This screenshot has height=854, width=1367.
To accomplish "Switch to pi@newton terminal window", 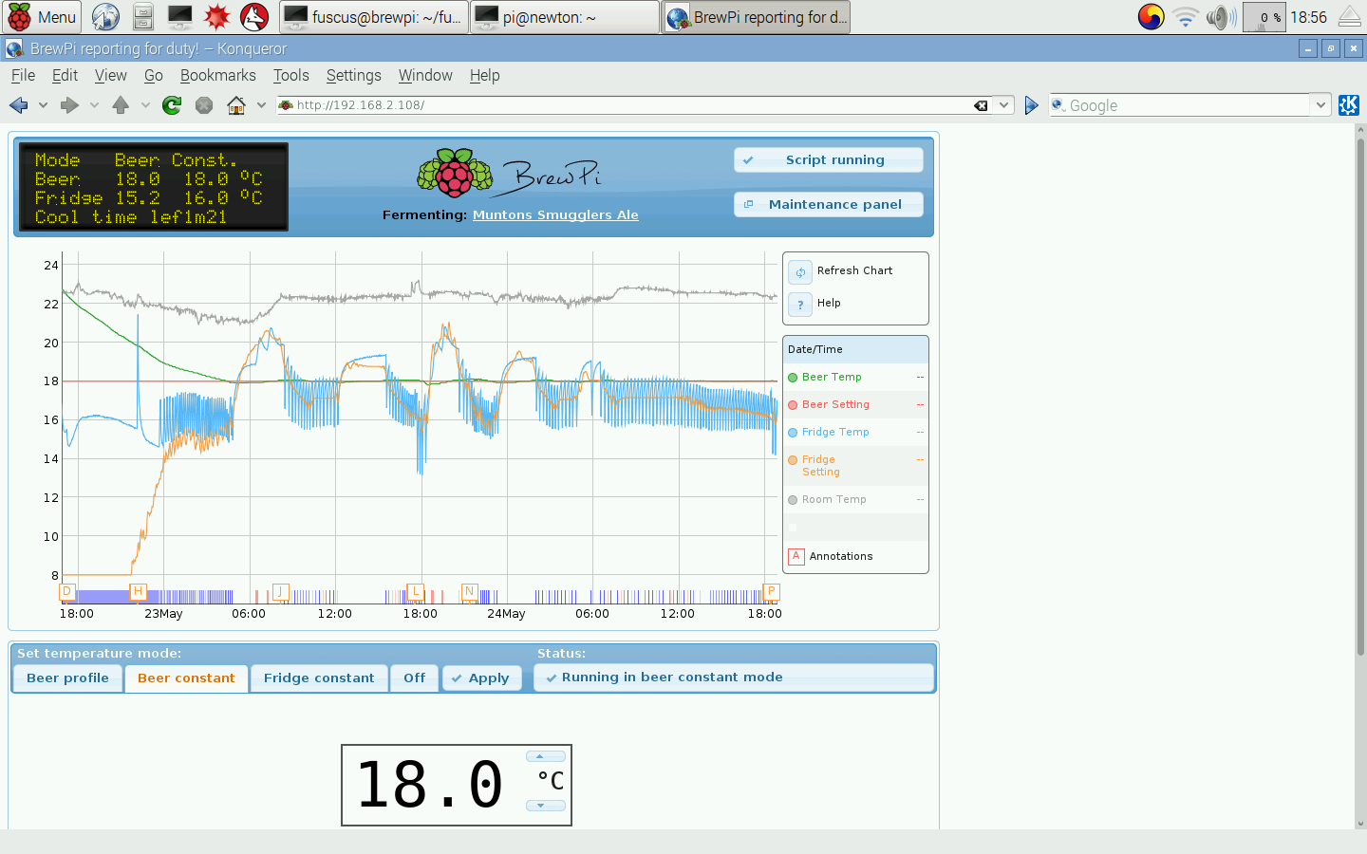I will click(565, 17).
